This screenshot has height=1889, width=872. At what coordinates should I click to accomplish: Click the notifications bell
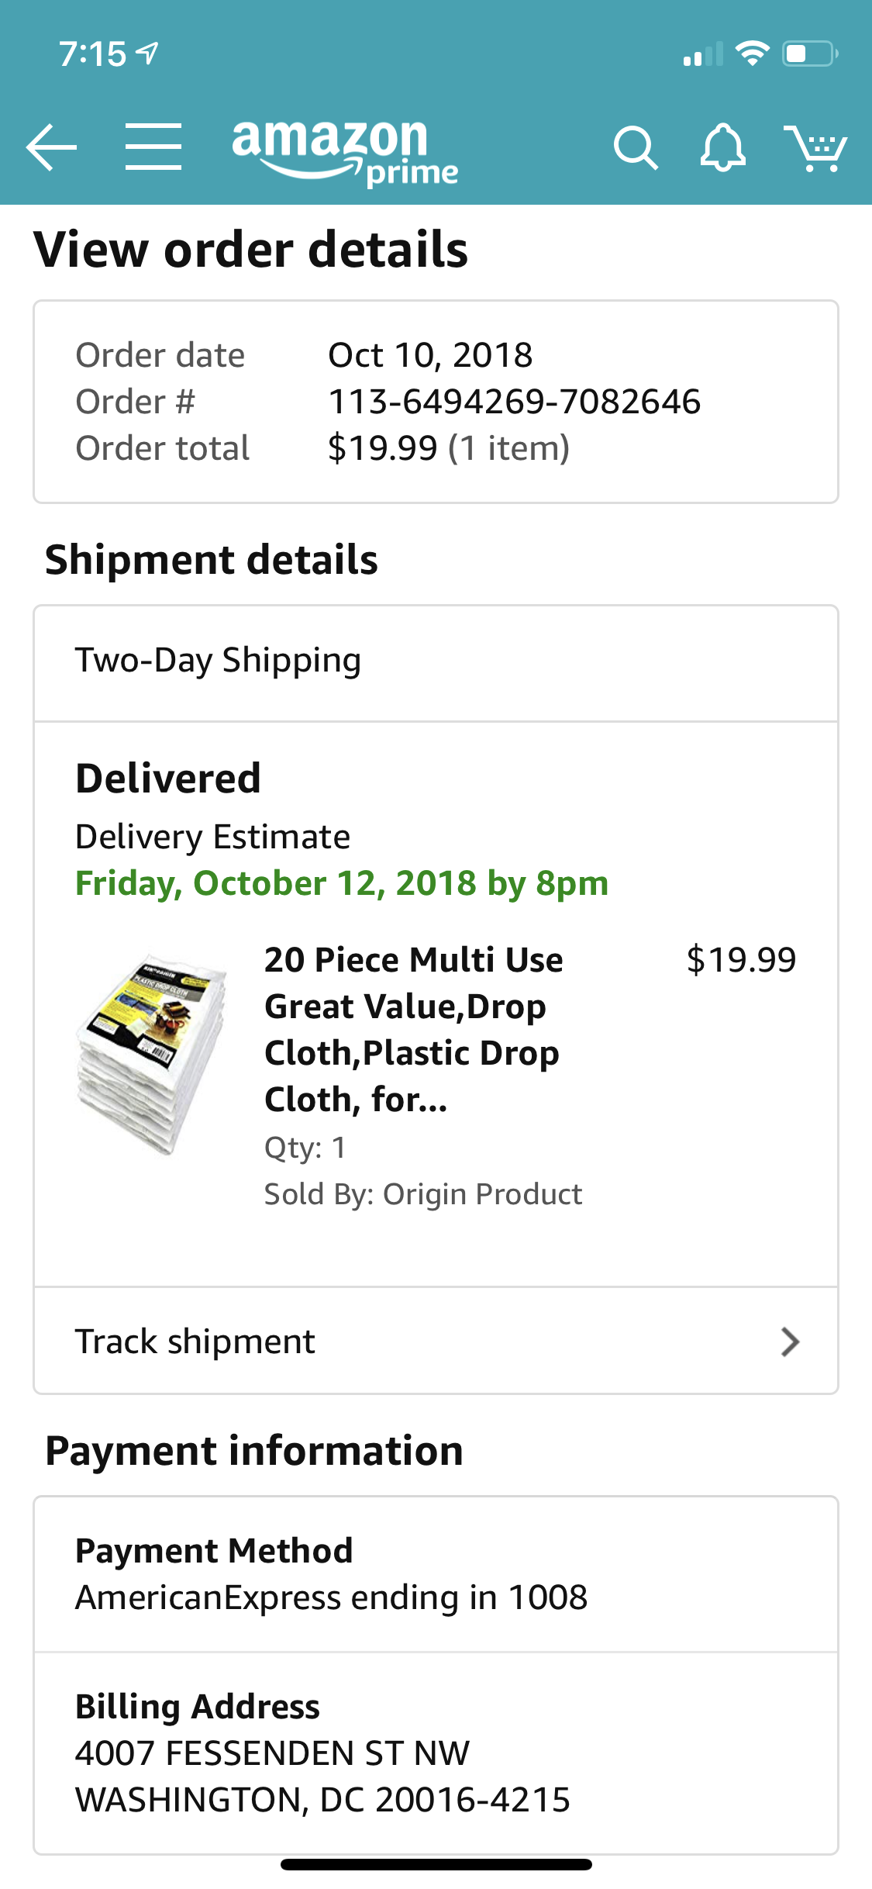(x=724, y=147)
